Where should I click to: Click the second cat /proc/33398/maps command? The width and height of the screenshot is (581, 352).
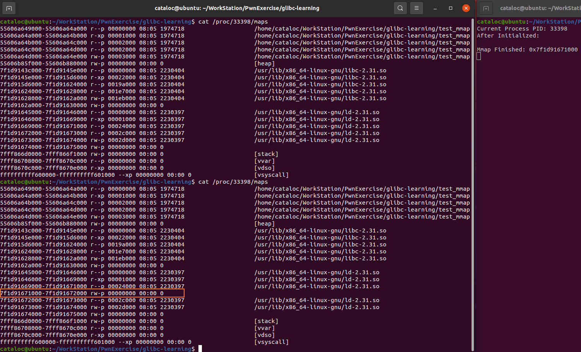233,182
